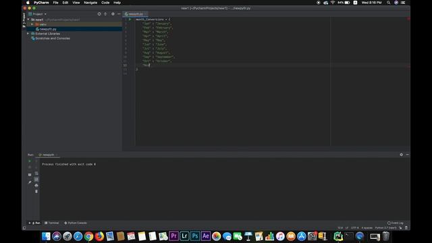Open Run panel settings gear
This screenshot has height=243, width=432.
tap(401, 155)
